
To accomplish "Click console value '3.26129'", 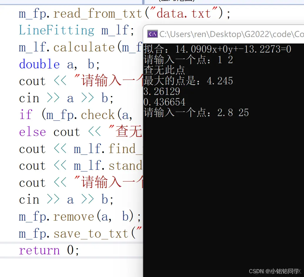I will point(162,91).
